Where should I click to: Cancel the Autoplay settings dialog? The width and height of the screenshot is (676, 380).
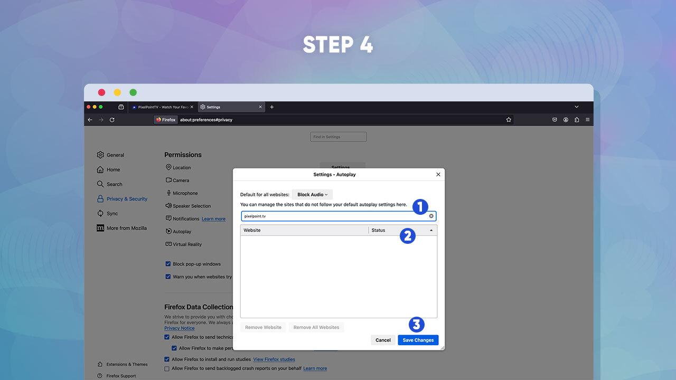(x=383, y=340)
